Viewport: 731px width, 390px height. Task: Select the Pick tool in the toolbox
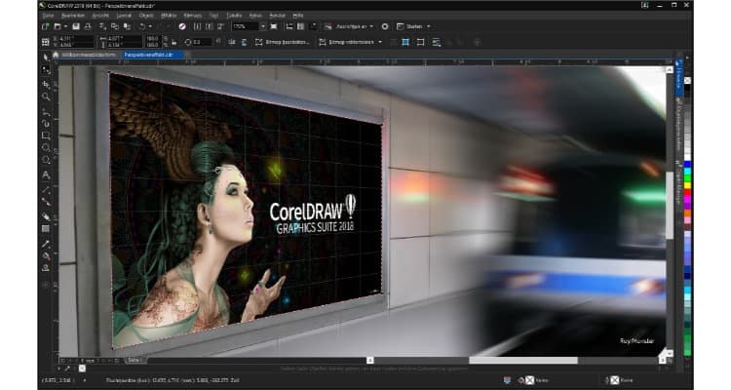pos(46,58)
